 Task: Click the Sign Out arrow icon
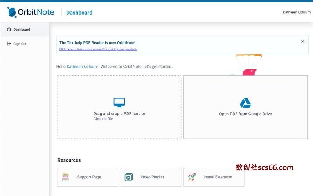(9, 44)
